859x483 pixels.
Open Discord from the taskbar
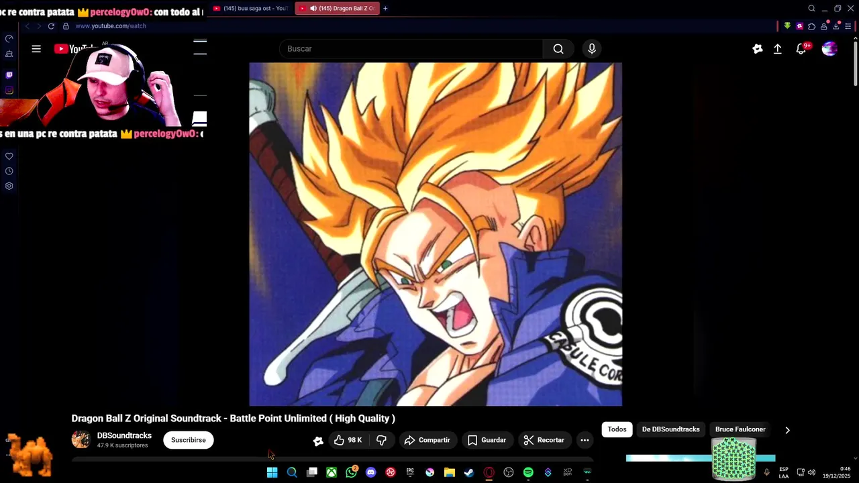point(370,472)
